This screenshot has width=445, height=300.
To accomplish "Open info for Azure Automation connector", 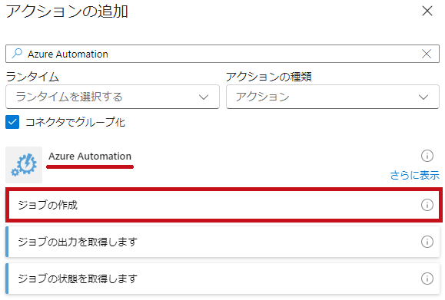I will 427,156.
